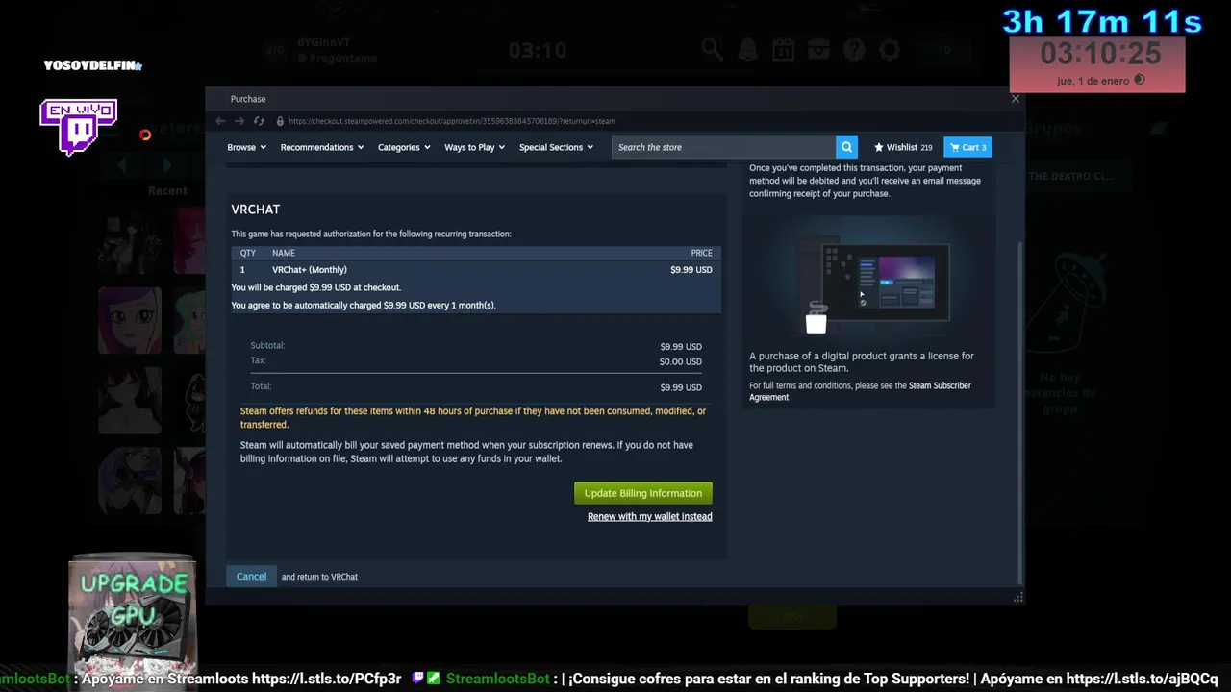1231x692 pixels.
Task: Click the VRCHAT section heading
Action: pyautogui.click(x=256, y=210)
